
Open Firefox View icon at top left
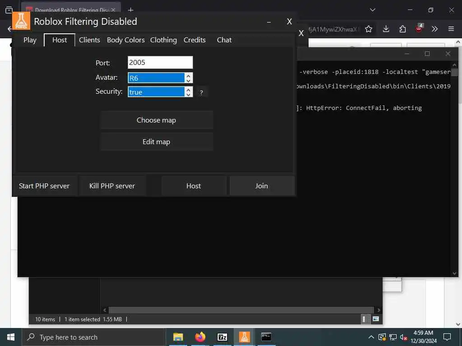click(x=9, y=10)
